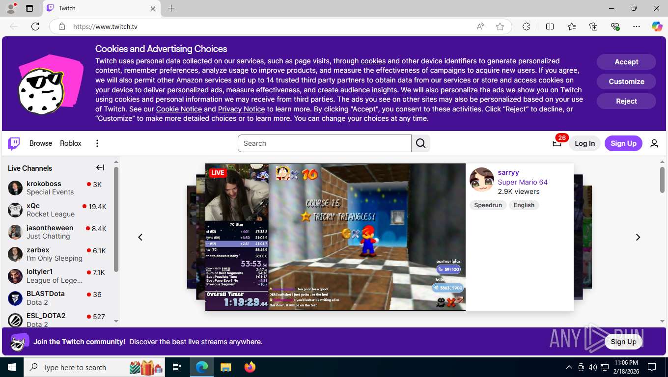Open xQc channel avatar
The height and width of the screenshot is (377, 668).
point(15,210)
